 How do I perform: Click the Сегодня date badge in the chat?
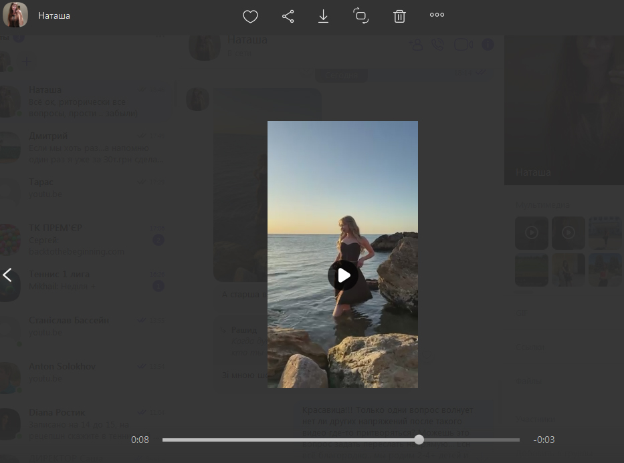[x=342, y=75]
